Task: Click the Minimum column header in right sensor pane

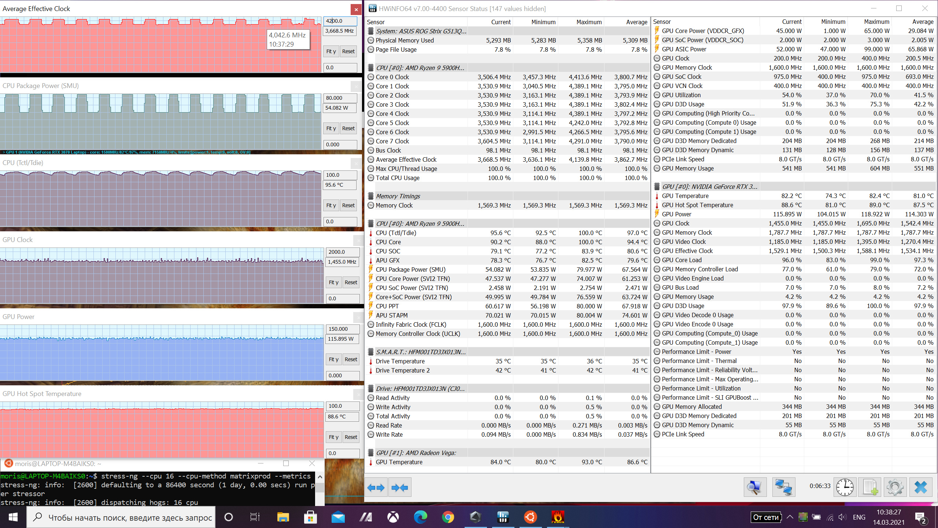Action: click(825, 22)
